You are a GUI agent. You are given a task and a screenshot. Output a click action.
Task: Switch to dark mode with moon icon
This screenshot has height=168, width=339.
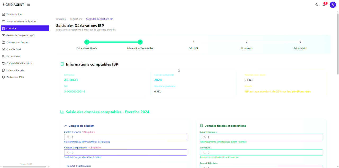point(317,5)
